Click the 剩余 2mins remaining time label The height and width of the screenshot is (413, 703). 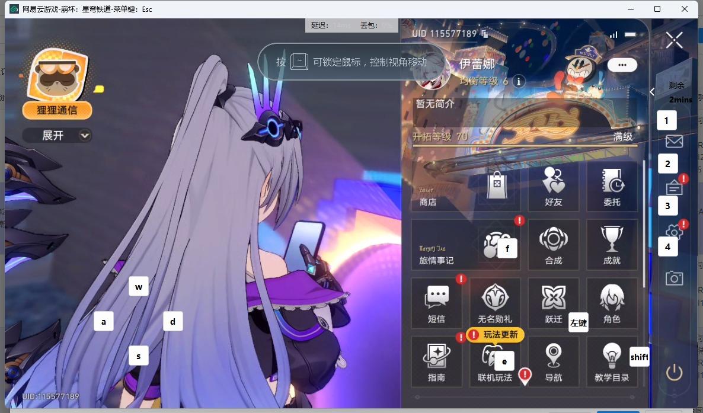point(680,92)
